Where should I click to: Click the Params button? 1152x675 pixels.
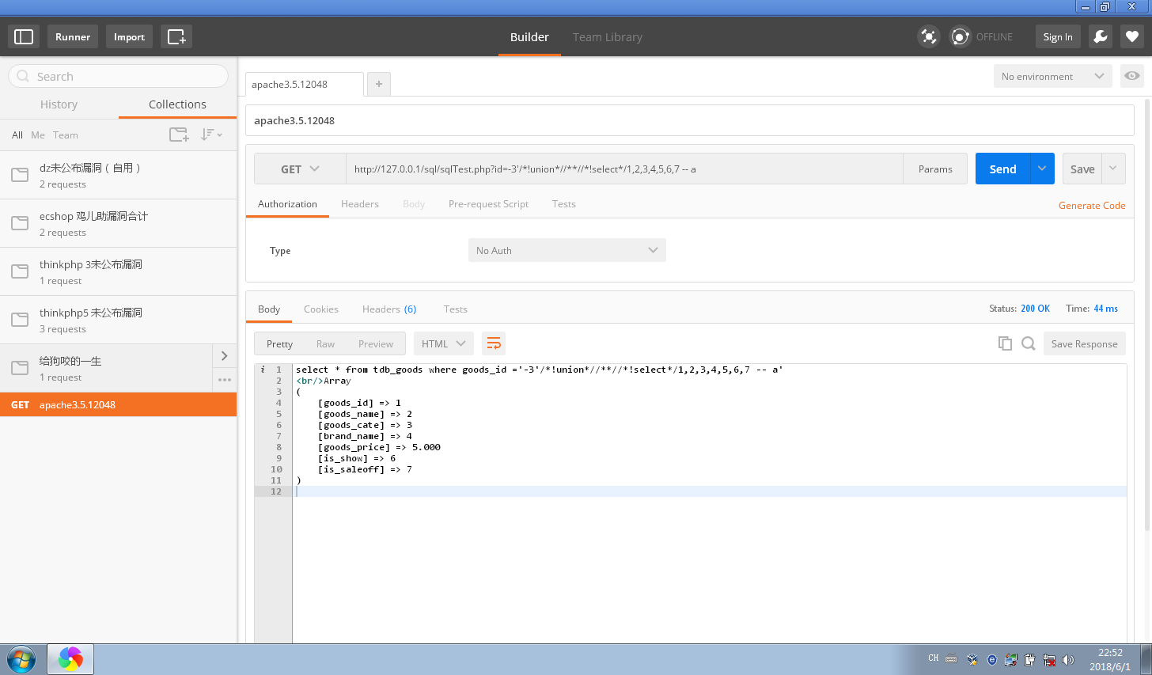(x=935, y=169)
